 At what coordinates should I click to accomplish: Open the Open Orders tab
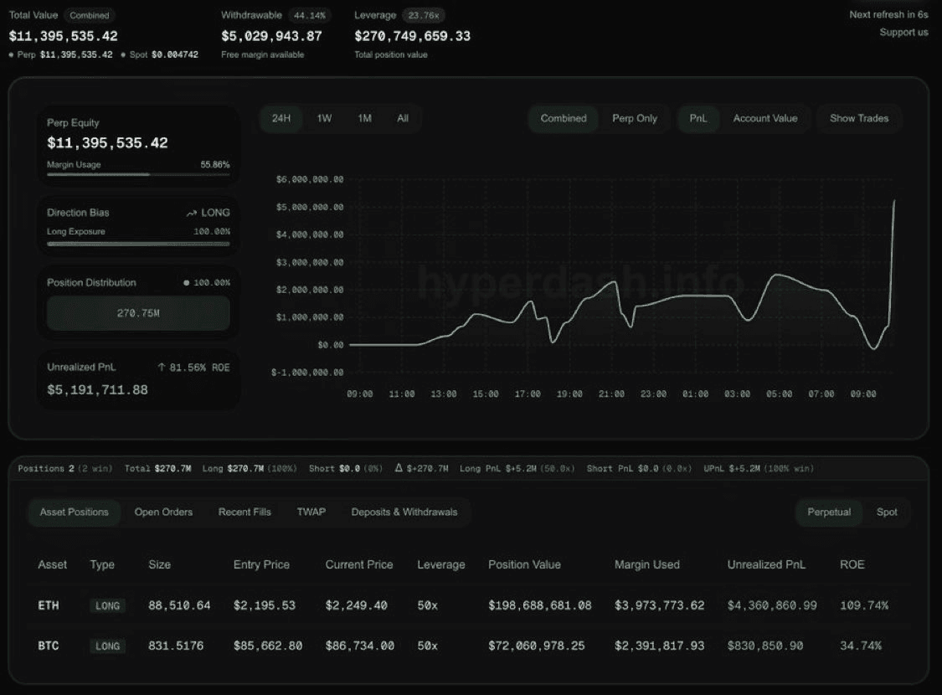pos(163,512)
